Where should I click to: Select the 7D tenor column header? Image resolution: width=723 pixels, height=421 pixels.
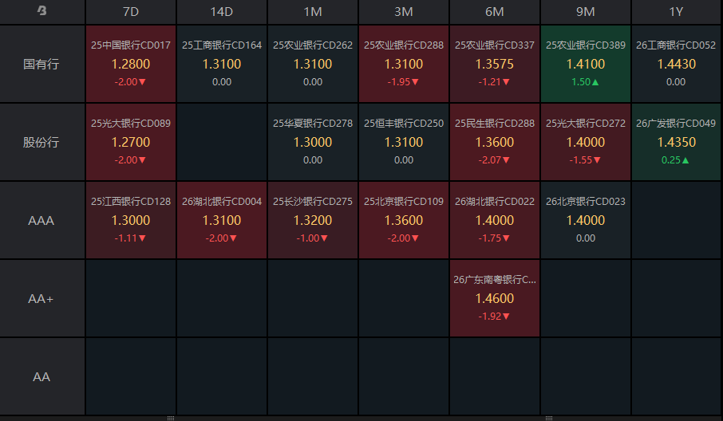tap(131, 12)
